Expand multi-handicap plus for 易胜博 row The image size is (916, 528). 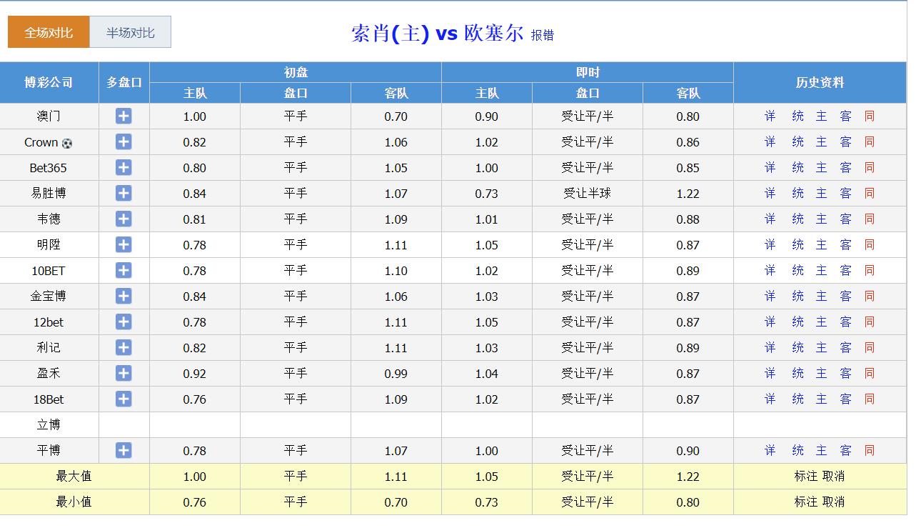click(x=124, y=194)
